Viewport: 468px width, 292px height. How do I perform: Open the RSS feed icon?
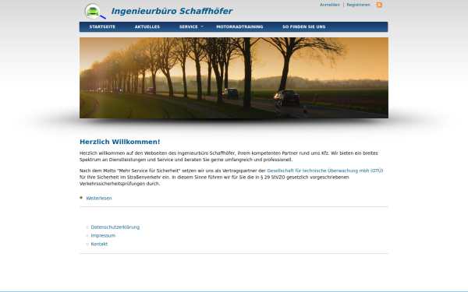pos(379,5)
